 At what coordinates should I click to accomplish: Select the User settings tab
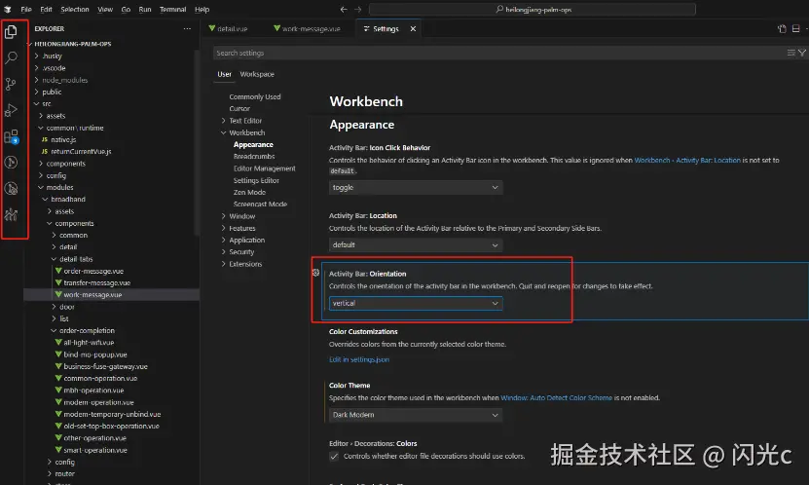(225, 74)
